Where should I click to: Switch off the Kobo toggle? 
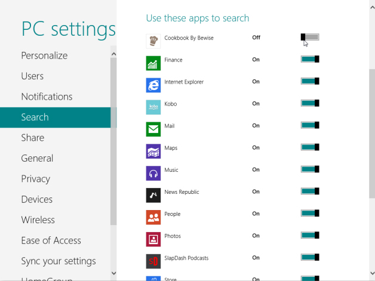coord(310,103)
